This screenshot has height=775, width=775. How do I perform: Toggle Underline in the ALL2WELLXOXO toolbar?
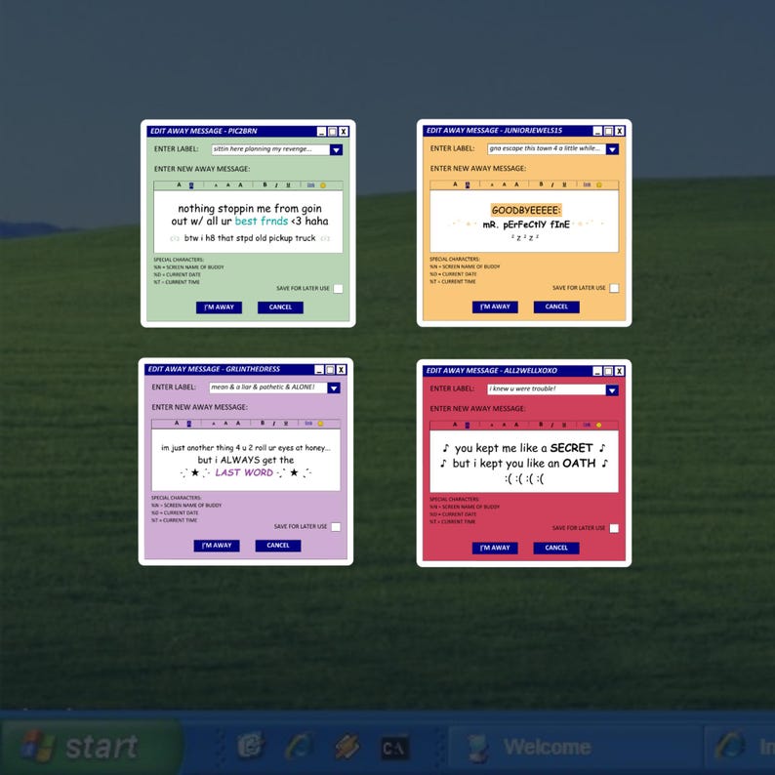(x=564, y=425)
